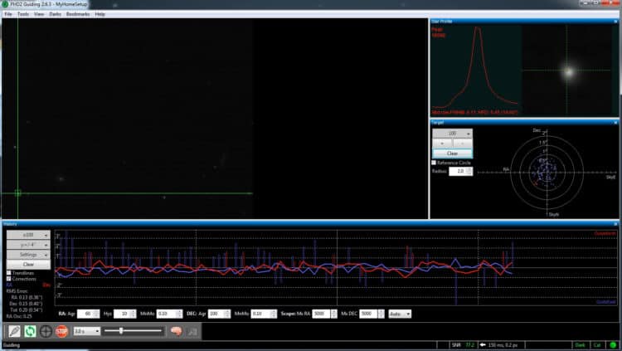Close the History graph panel

click(x=615, y=224)
